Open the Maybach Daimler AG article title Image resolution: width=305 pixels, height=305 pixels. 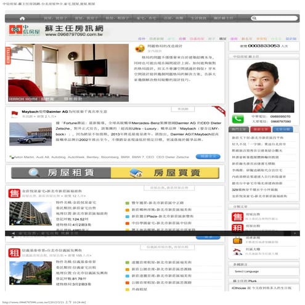[64, 112]
